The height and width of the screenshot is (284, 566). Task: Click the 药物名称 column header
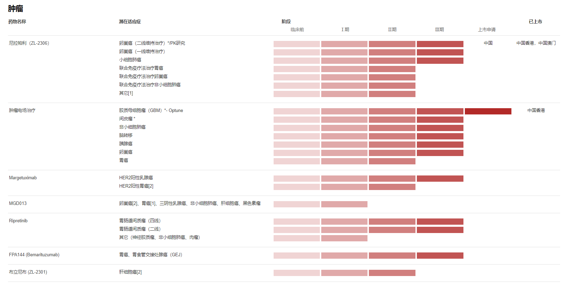[x=17, y=22]
